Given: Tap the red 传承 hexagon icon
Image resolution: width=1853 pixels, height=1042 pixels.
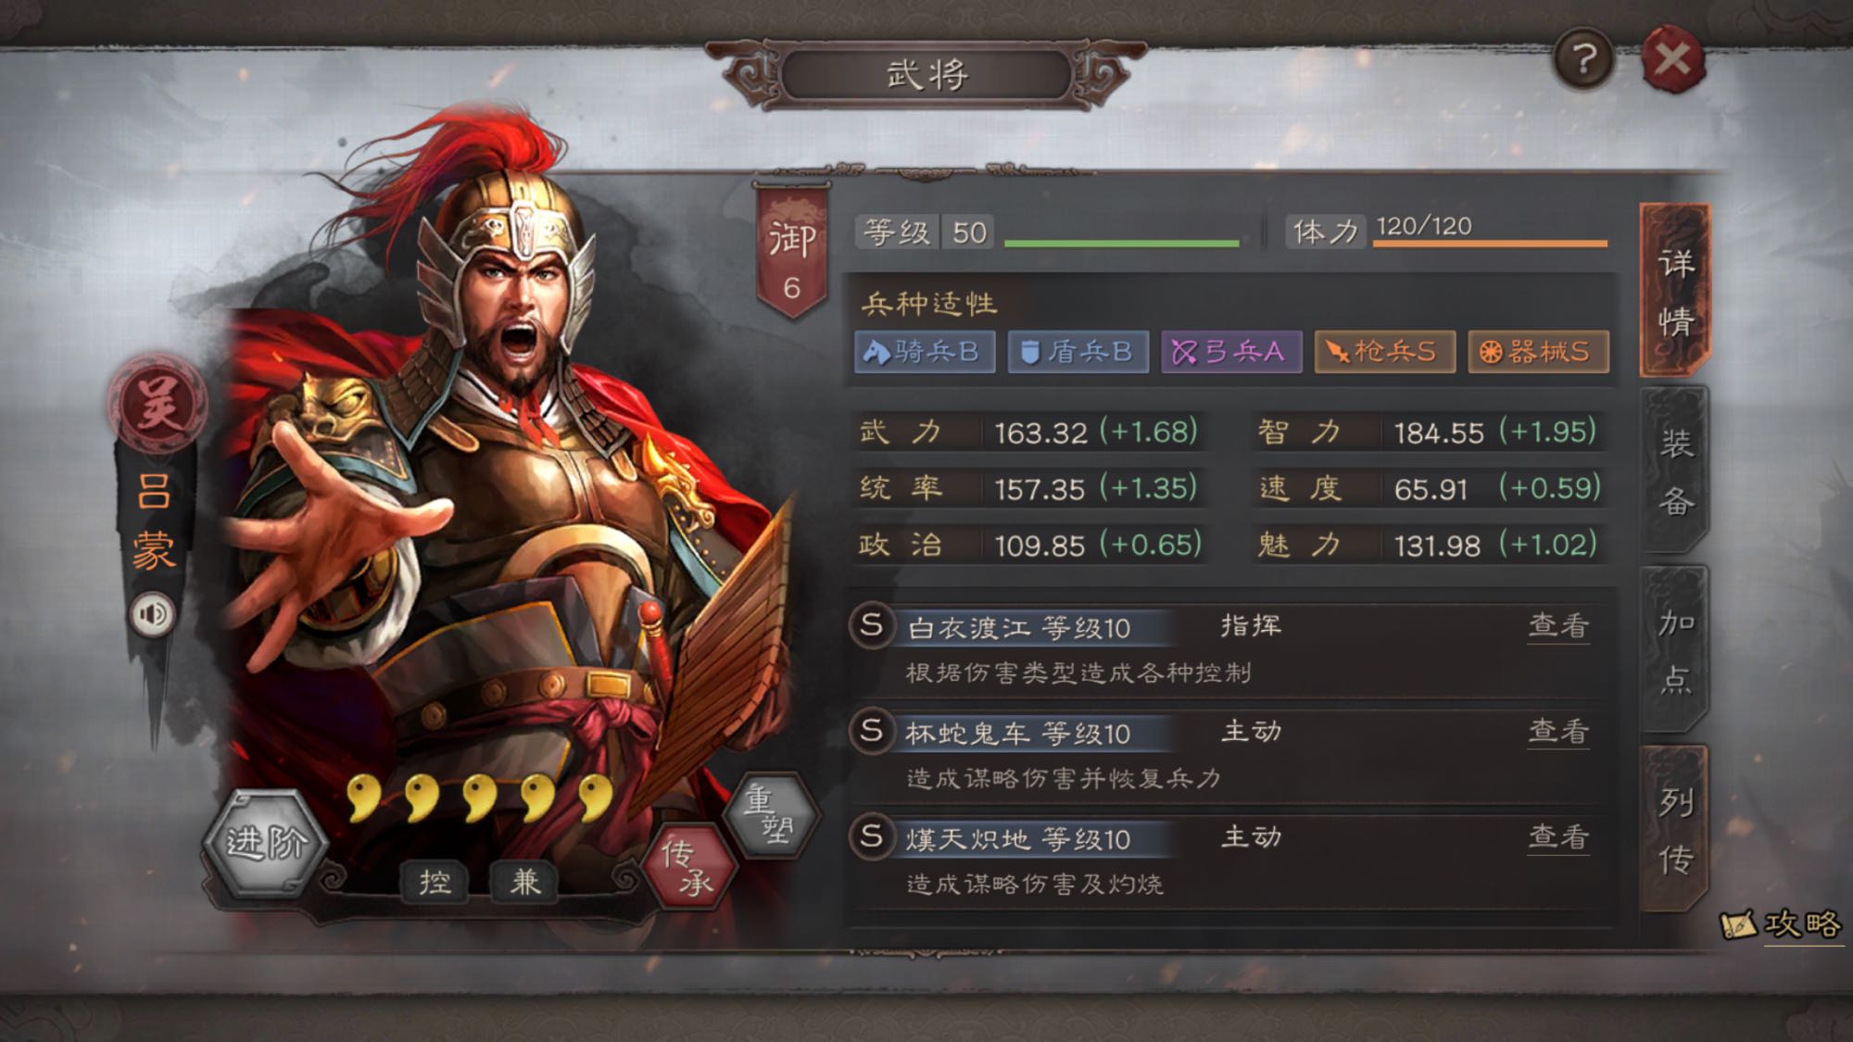Looking at the screenshot, I should coord(688,867).
